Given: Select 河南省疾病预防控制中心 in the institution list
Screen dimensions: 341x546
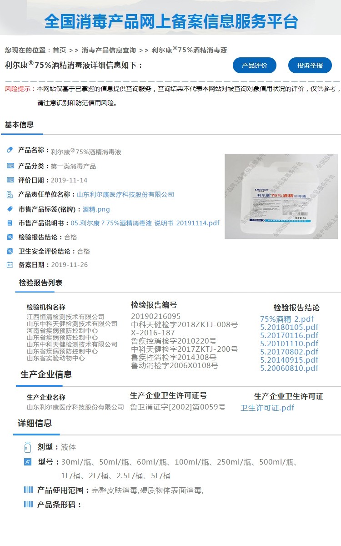Looking at the screenshot, I should (x=62, y=331).
